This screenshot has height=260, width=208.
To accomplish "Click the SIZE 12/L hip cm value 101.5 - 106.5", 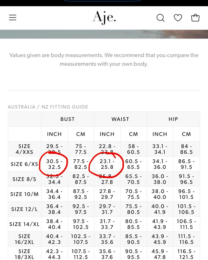I will tap(186, 209).
